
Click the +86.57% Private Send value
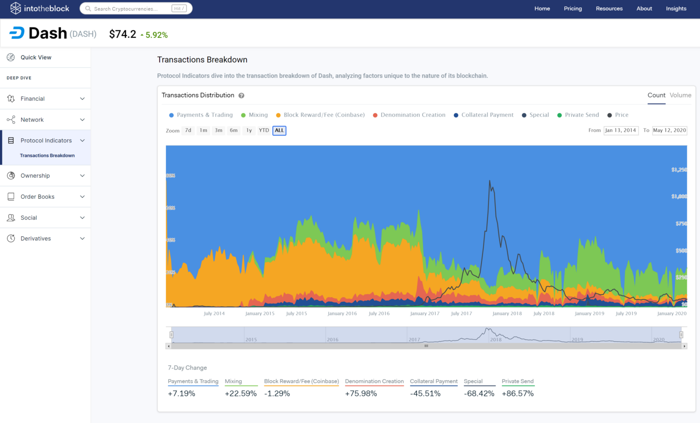coord(518,394)
